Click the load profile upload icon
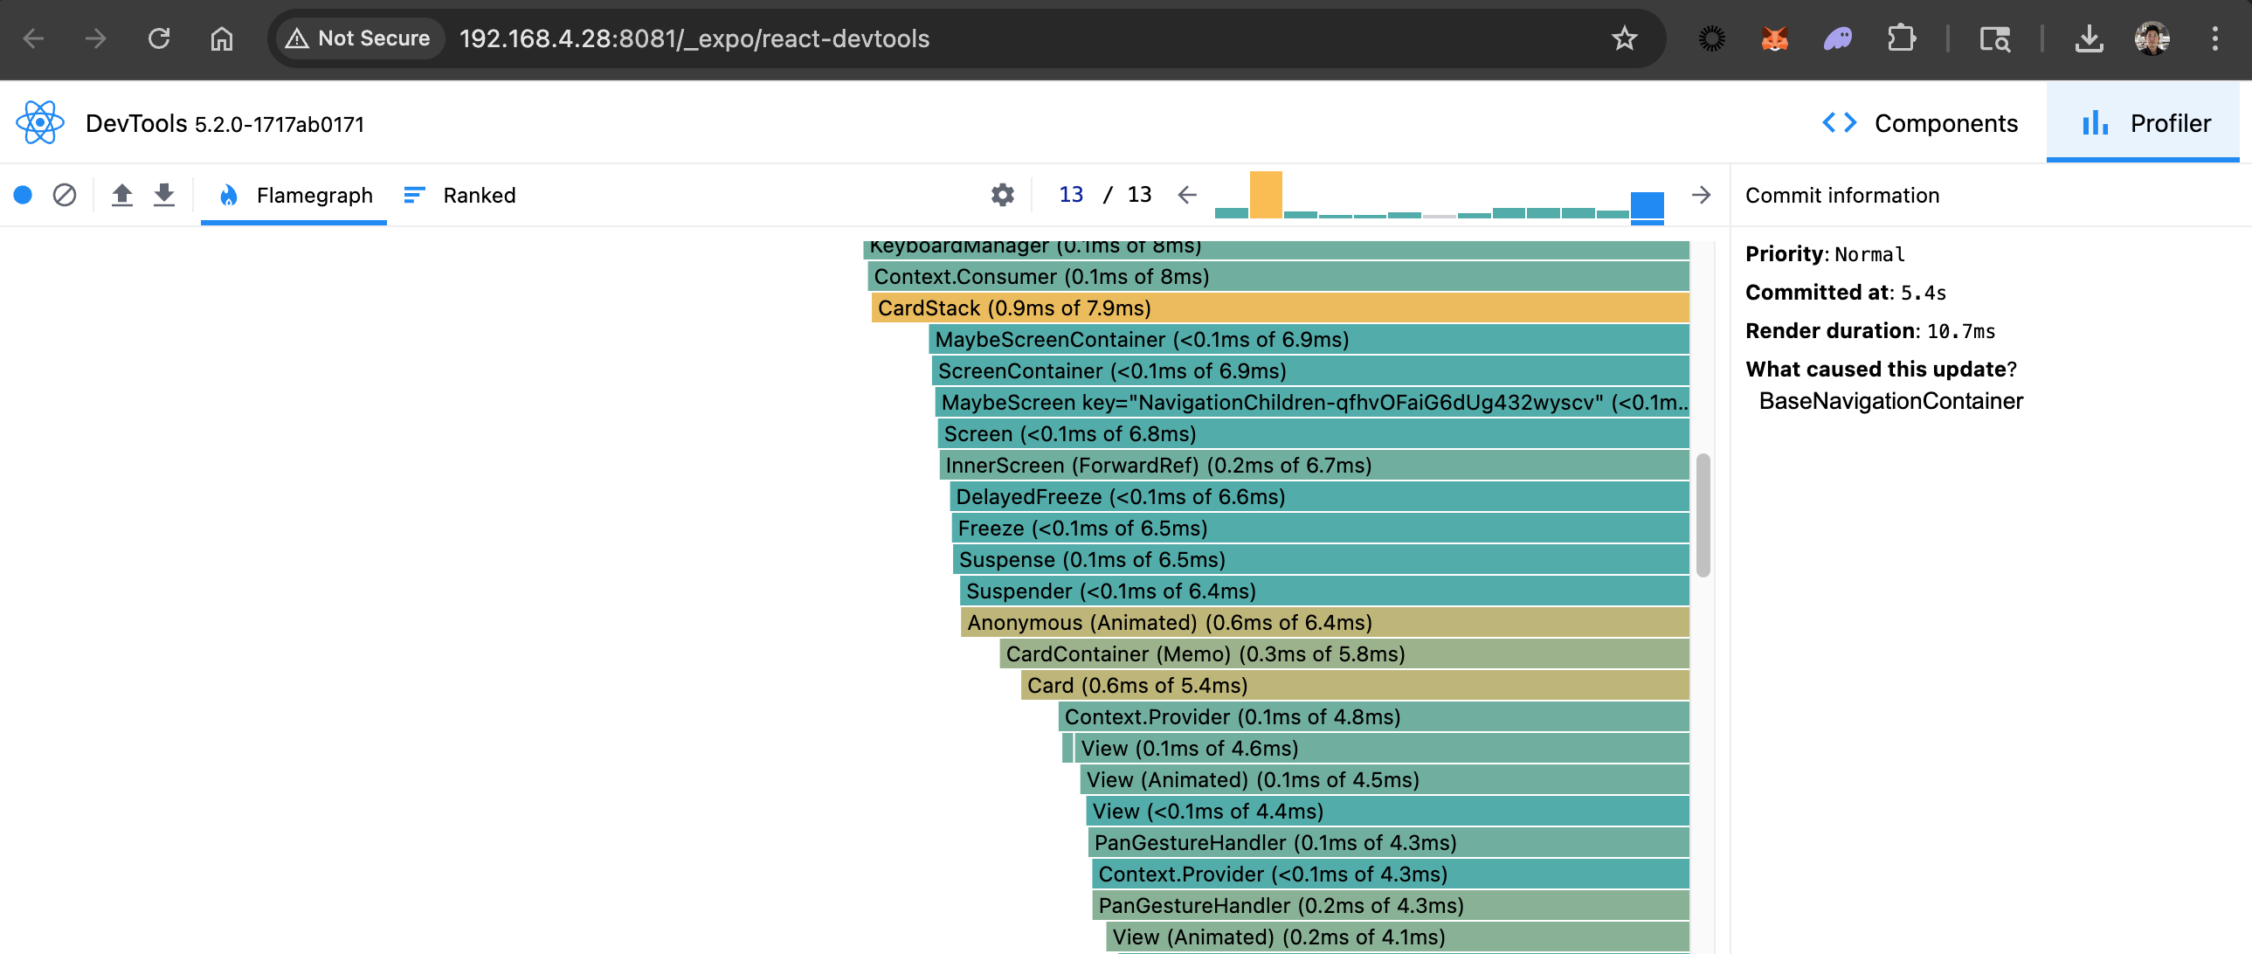 tap(122, 195)
